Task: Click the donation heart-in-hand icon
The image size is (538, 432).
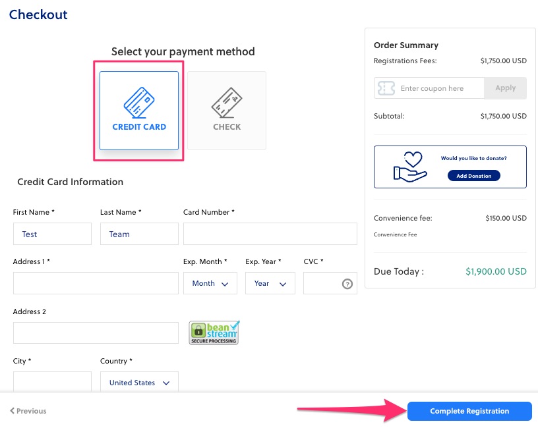Action: (x=411, y=167)
